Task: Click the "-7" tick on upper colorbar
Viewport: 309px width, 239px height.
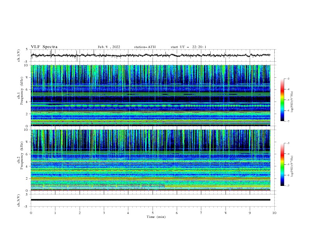Action: [288, 121]
